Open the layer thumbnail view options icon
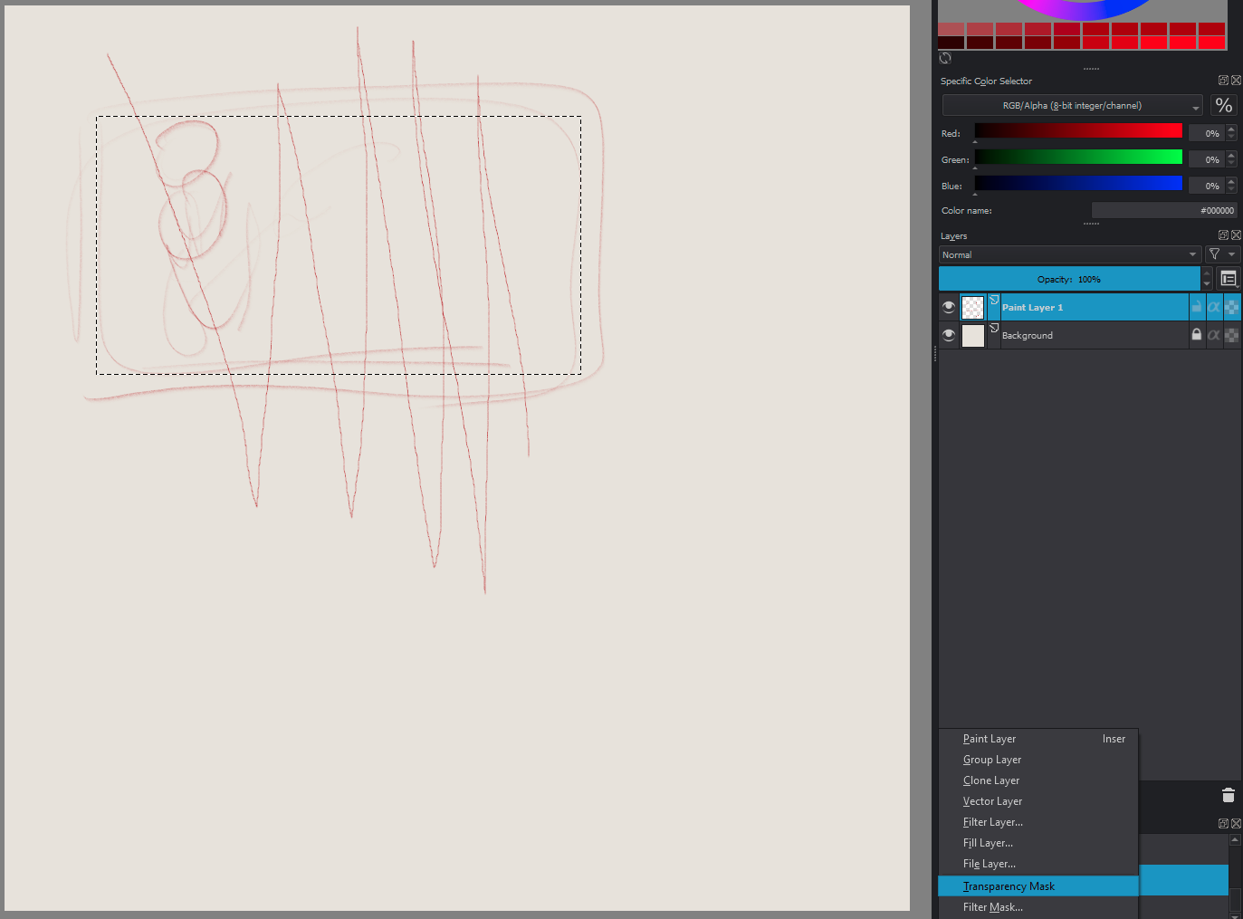This screenshot has height=919, width=1243. [x=1229, y=279]
